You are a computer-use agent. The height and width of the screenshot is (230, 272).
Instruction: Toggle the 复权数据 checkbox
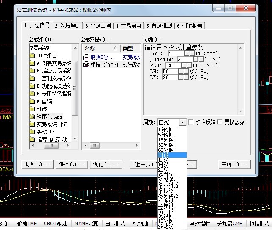[x=220, y=122]
